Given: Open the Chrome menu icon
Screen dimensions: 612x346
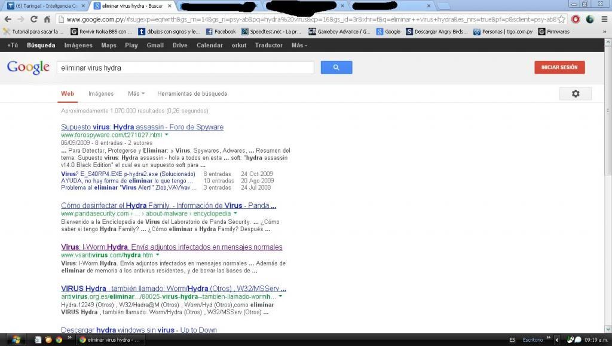Looking at the screenshot, I should (604, 19).
